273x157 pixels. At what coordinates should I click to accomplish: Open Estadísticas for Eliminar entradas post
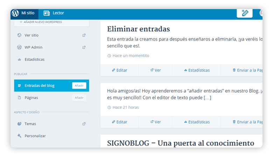tap(197, 70)
